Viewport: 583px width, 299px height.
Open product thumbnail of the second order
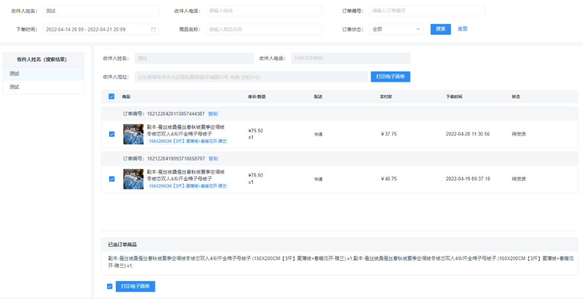(x=133, y=179)
